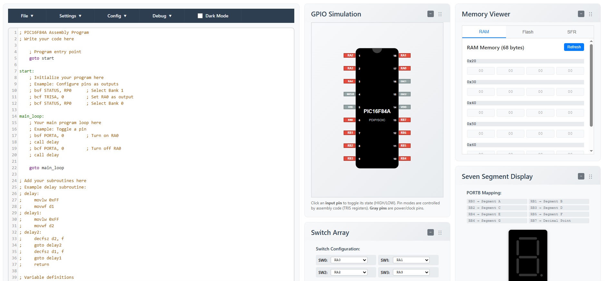Click the second memory cell under 0x40
Screen dimensions: 605x281
tap(511, 112)
